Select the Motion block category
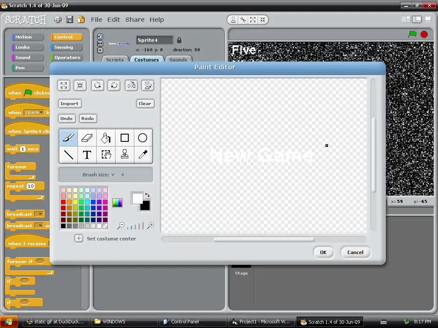 [28, 37]
